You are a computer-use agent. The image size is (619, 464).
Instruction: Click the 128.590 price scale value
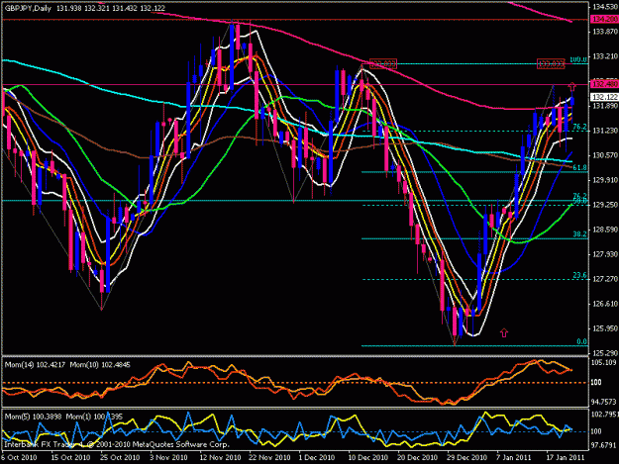tap(605, 230)
